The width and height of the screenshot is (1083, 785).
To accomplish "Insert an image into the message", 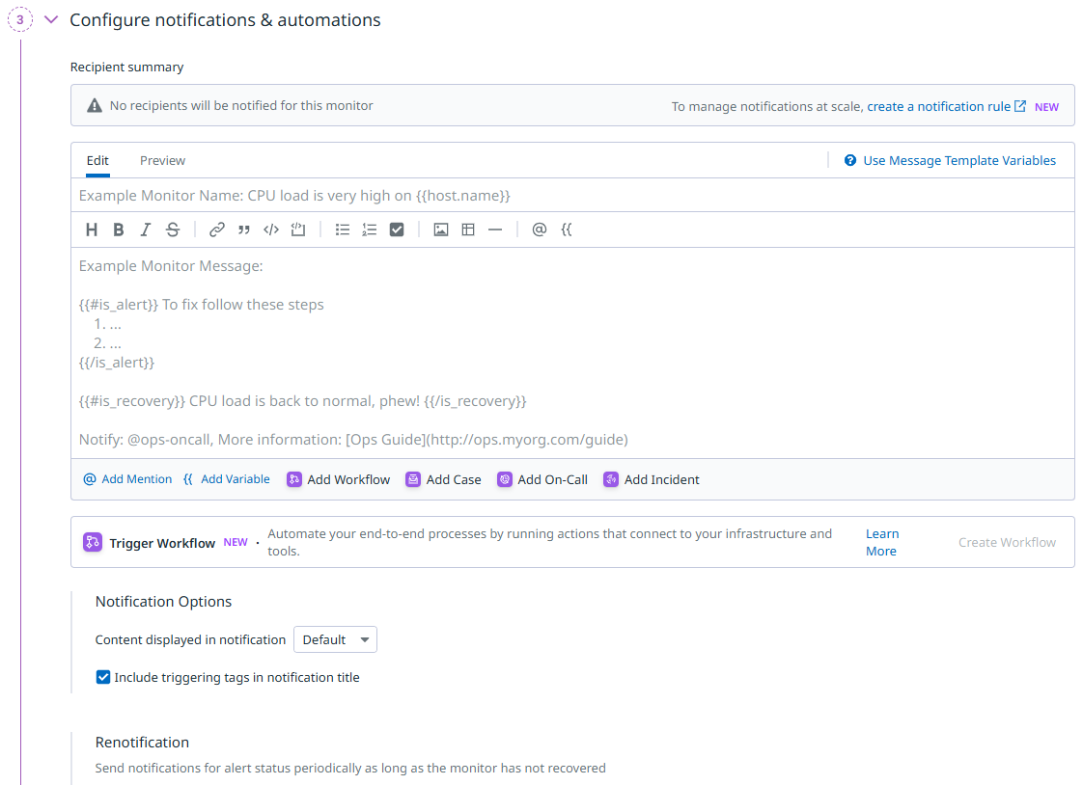I will tap(441, 230).
